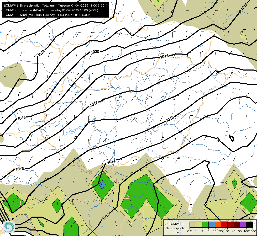Click the small closed isobar loop in the east

pyautogui.click(x=232, y=138)
